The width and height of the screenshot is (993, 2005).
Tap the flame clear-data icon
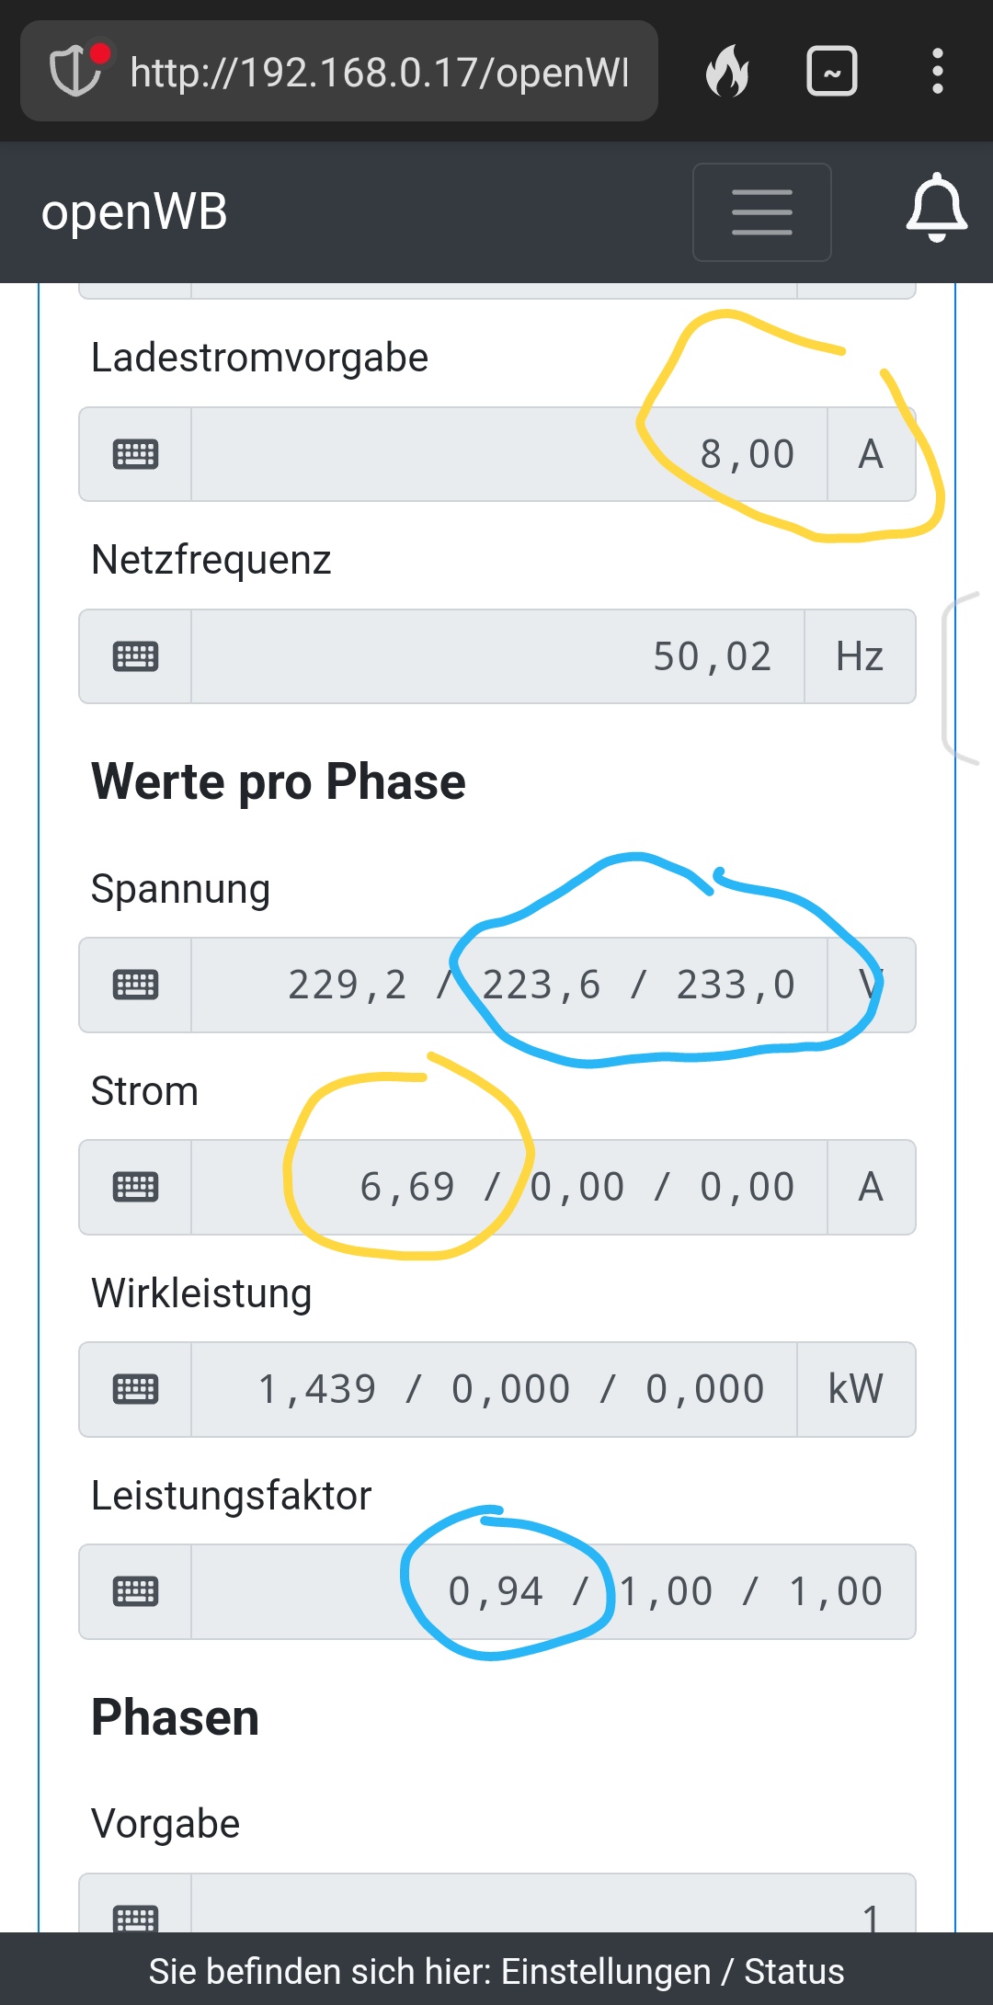[727, 71]
